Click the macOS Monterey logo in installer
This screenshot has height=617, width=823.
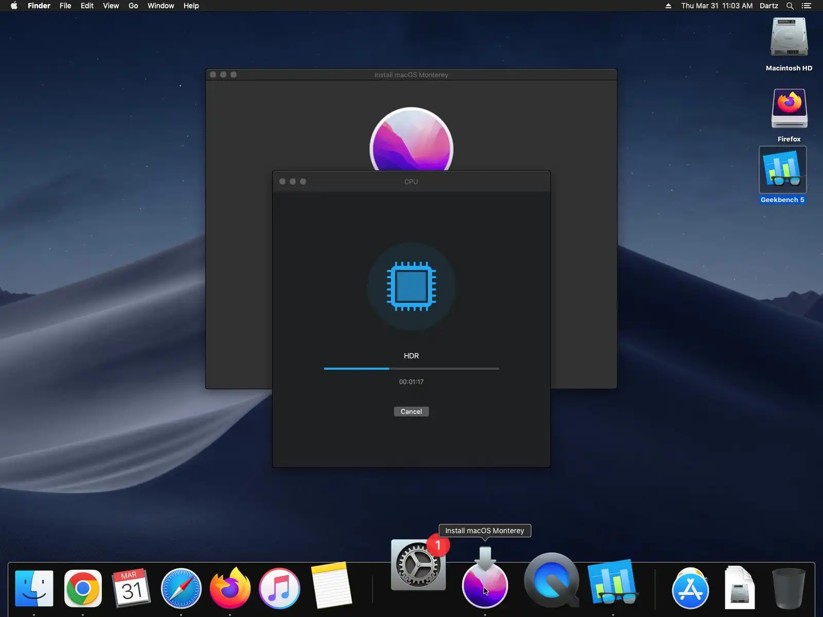(411, 139)
